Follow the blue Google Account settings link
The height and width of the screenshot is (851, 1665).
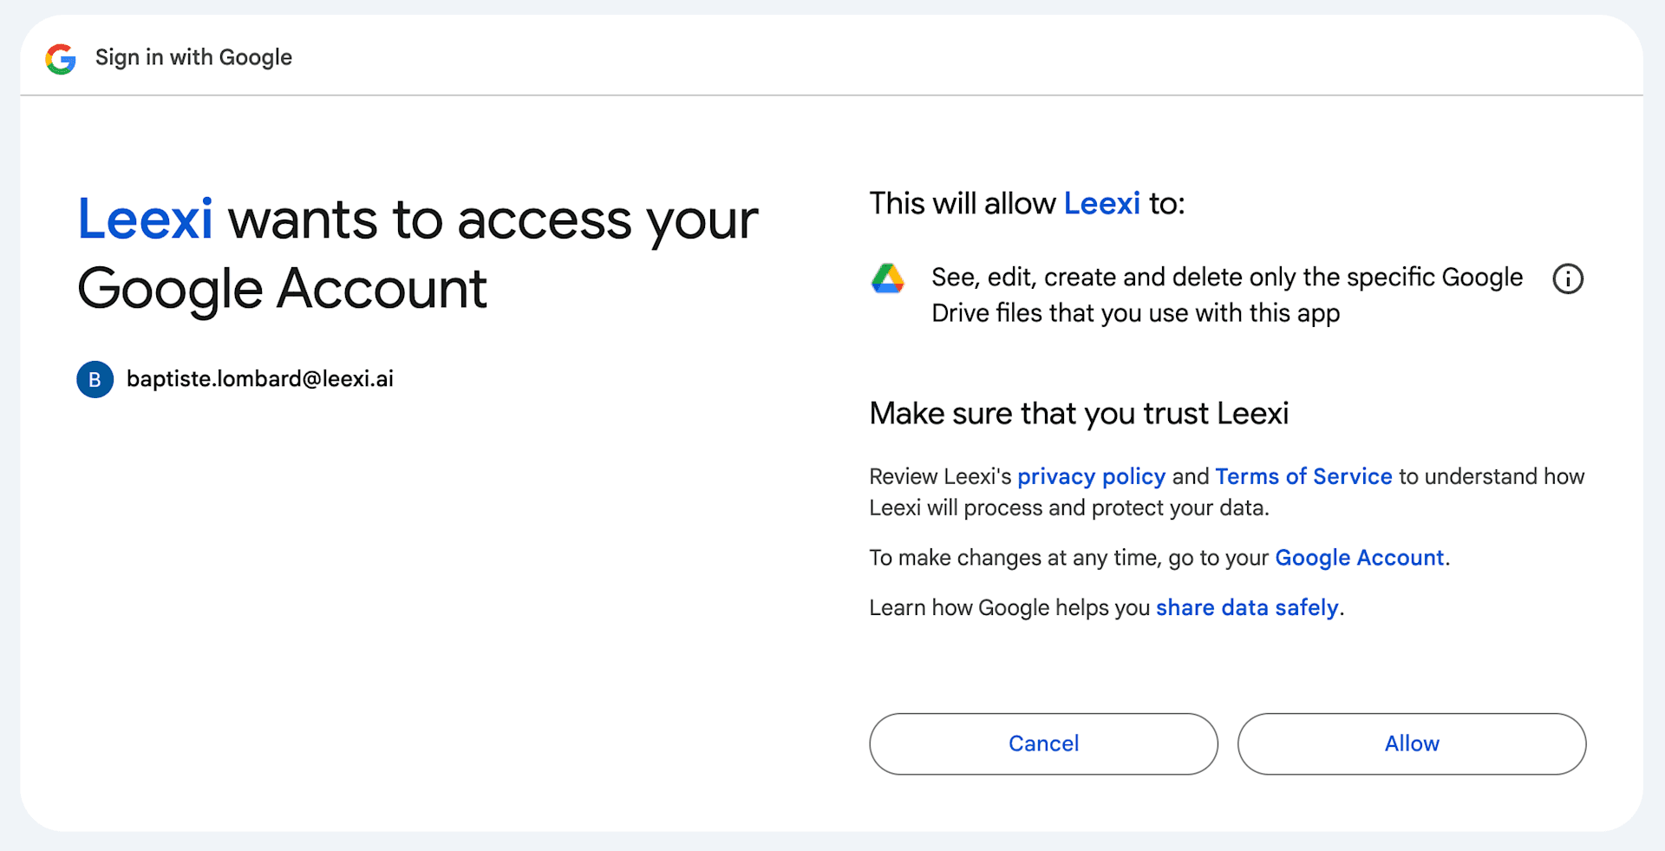tap(1359, 558)
